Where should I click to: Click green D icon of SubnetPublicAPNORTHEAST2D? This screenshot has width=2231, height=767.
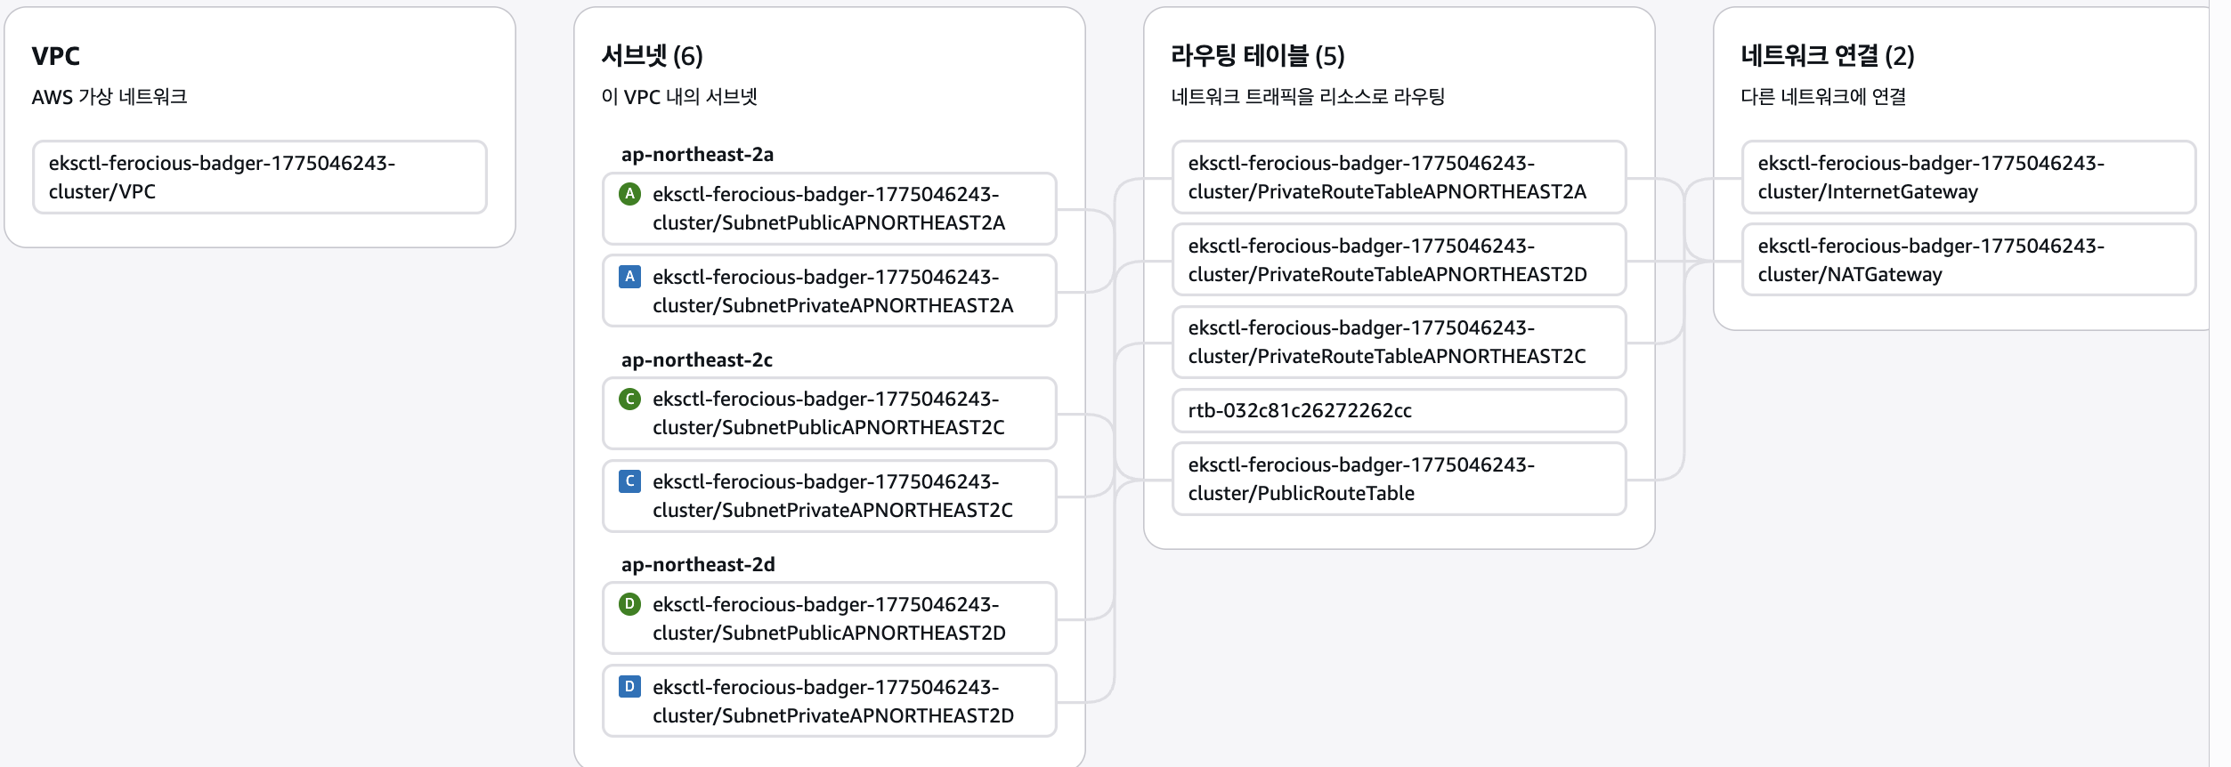click(629, 604)
